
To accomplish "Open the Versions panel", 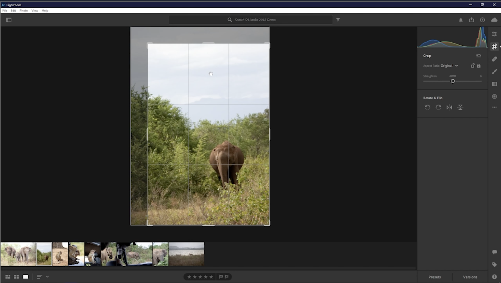I will 470,277.
